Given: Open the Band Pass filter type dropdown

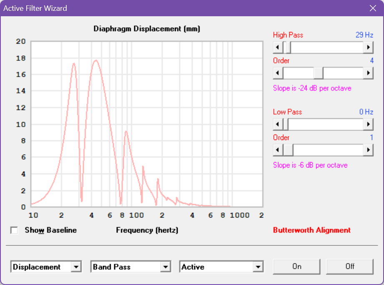Looking at the screenshot, I should (x=166, y=267).
